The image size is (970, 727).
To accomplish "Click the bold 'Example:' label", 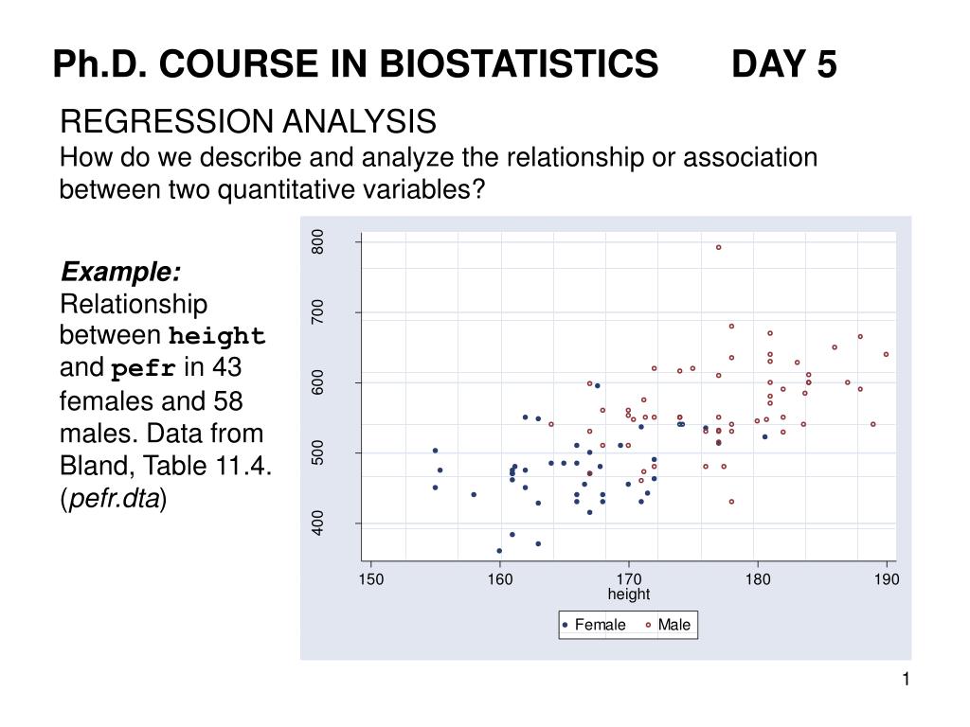I will point(120,272).
